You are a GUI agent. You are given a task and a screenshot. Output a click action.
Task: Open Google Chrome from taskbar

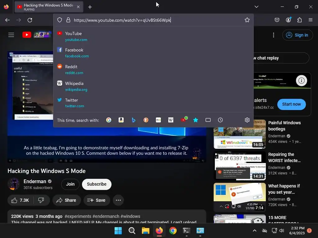pos(173,231)
